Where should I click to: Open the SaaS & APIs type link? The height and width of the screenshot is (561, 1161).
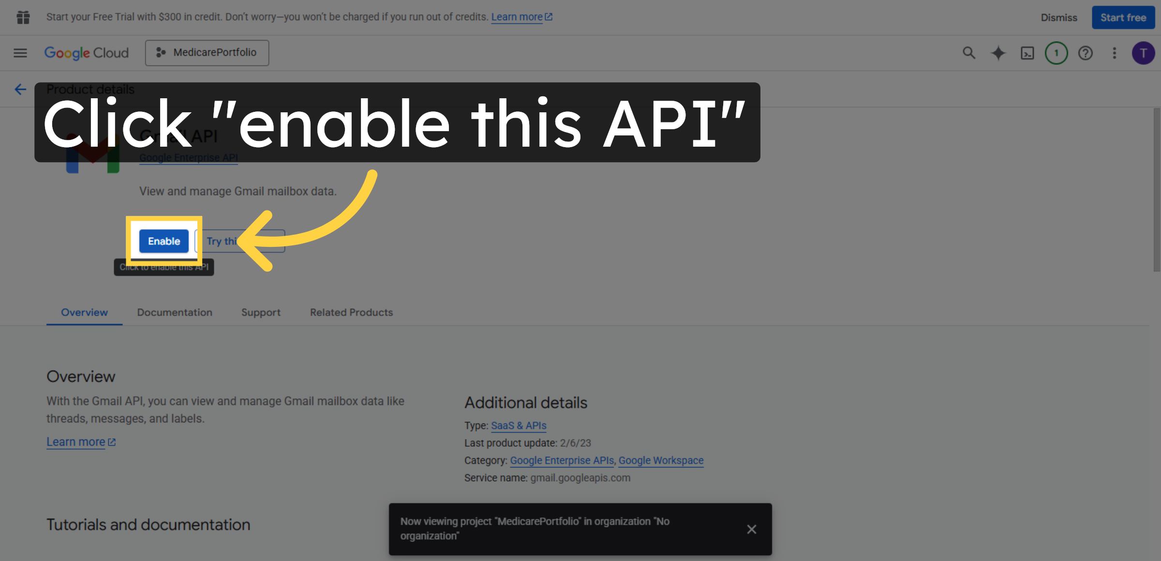pyautogui.click(x=518, y=425)
